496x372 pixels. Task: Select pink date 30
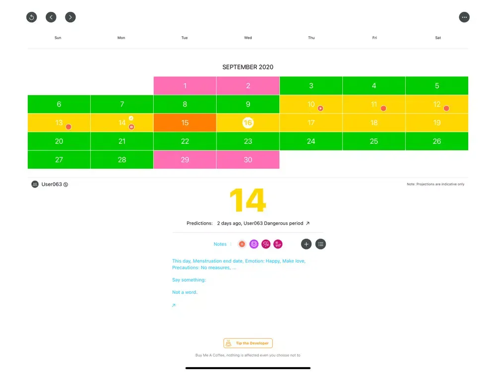point(248,160)
